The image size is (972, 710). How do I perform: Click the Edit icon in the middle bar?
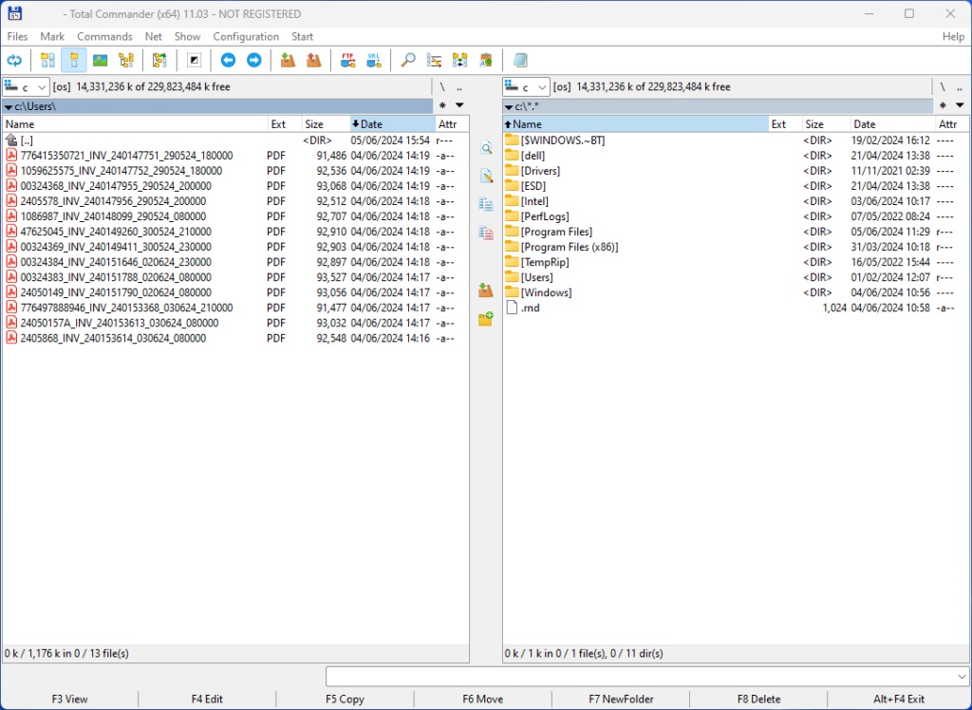tap(486, 177)
